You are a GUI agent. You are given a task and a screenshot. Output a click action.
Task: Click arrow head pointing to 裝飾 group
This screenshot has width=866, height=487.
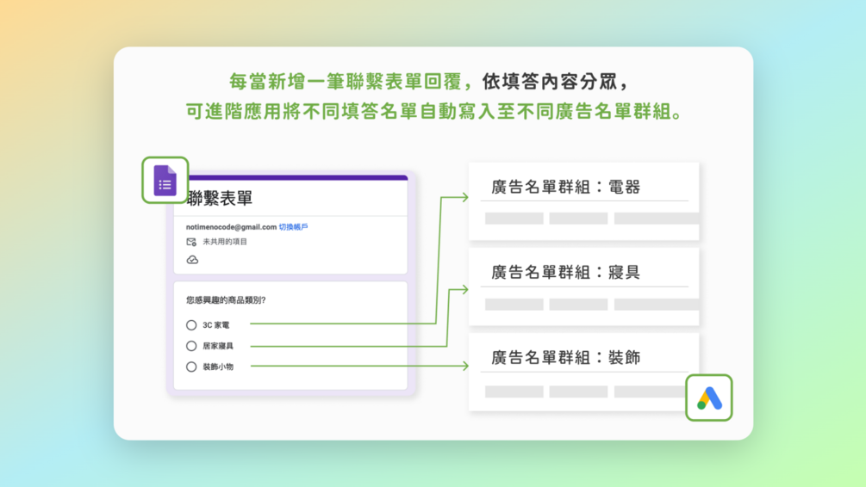pyautogui.click(x=464, y=366)
